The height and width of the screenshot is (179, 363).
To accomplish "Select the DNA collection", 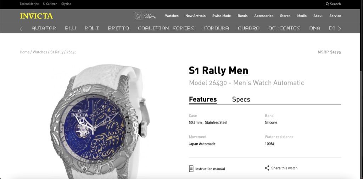I will (x=315, y=28).
